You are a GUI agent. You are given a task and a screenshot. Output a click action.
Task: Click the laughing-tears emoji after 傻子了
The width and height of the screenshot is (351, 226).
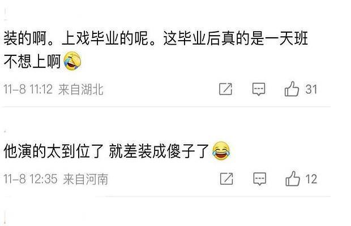(x=221, y=151)
